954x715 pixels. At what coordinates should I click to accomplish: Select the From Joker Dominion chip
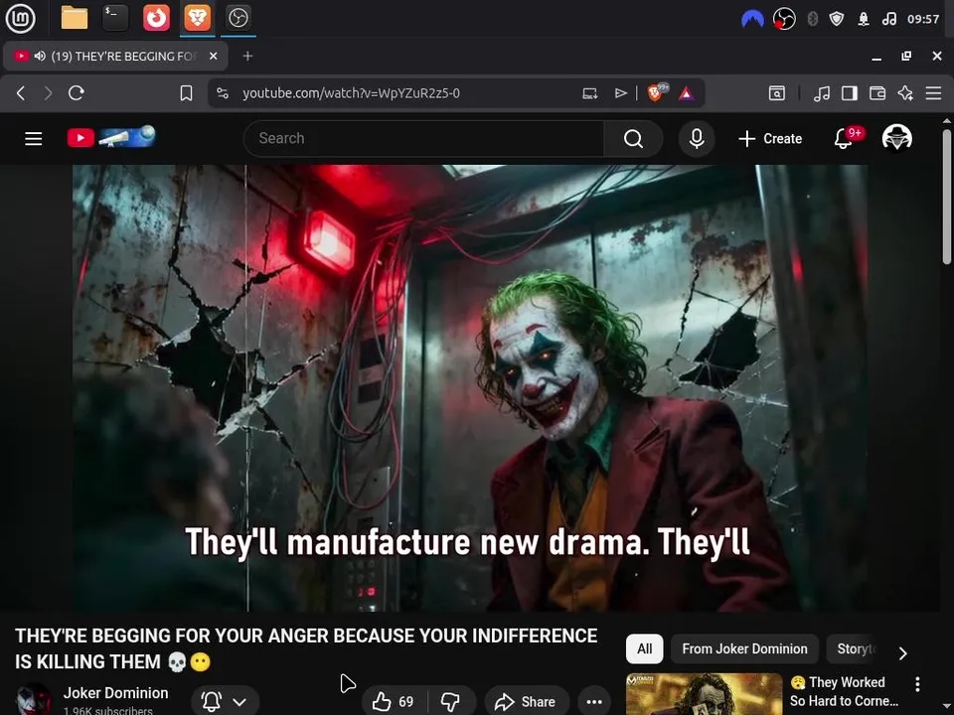(744, 648)
